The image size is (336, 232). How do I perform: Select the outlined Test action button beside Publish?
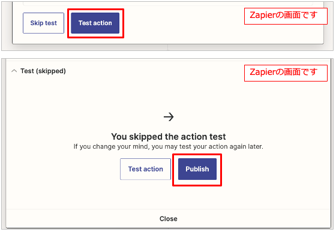click(145, 169)
